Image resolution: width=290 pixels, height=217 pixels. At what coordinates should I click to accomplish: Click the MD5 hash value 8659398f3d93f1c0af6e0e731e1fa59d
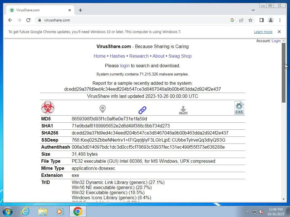[x=109, y=119]
